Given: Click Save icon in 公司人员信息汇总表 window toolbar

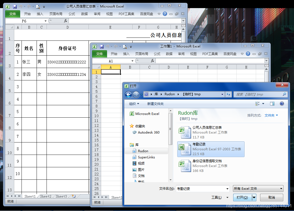Looking at the screenshot, I should pos(15,7).
